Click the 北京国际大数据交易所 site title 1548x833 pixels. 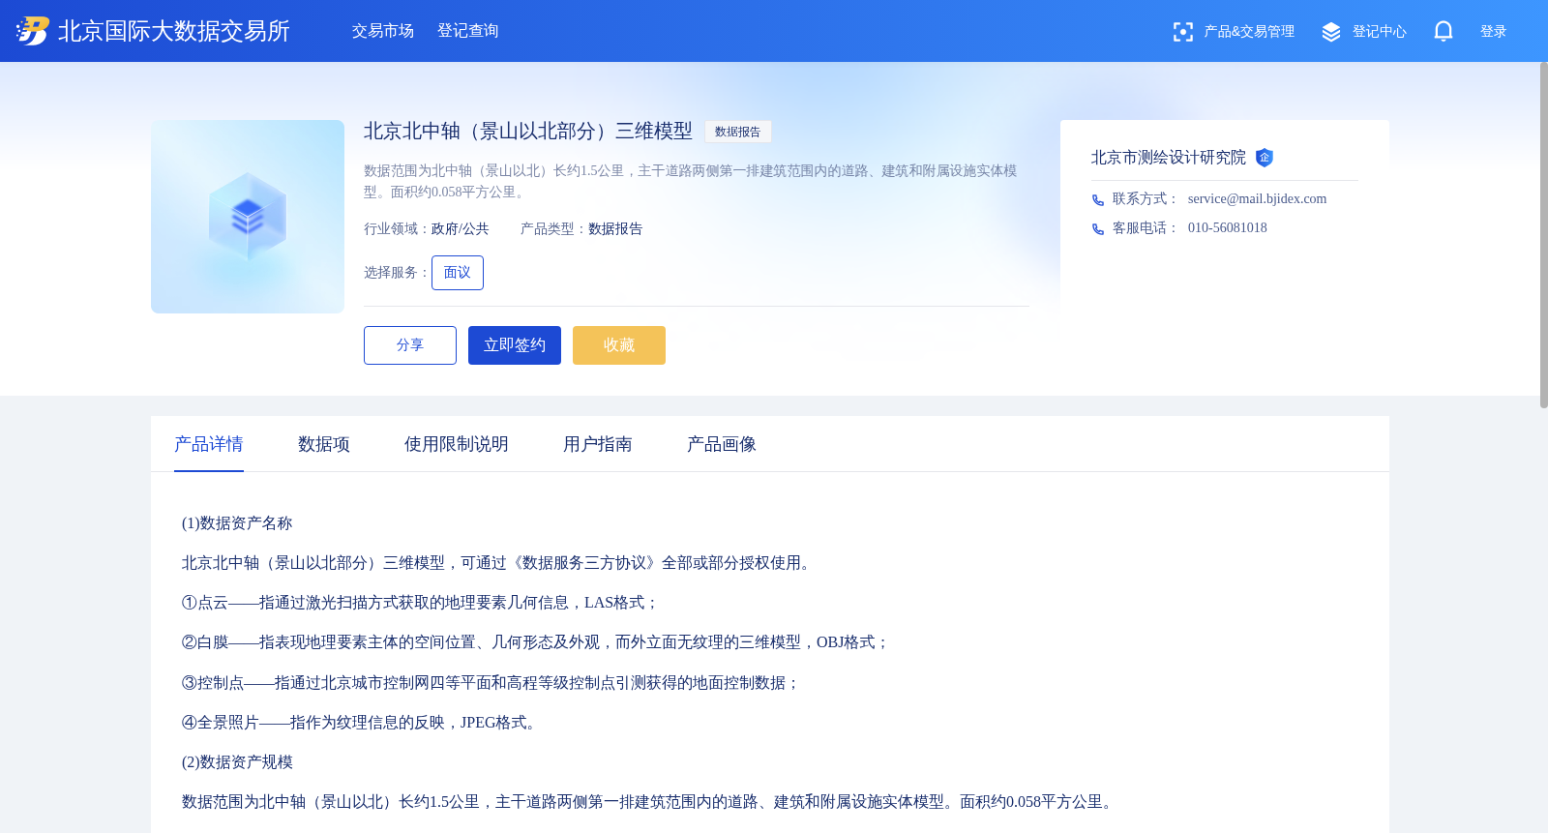[174, 31]
